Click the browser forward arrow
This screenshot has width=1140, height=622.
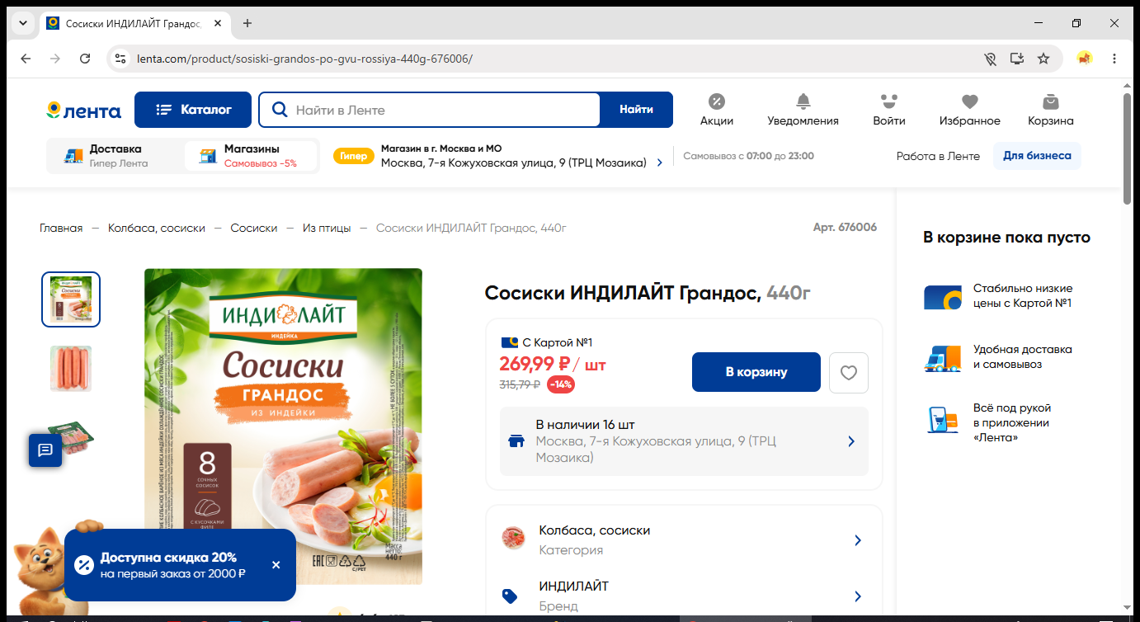click(x=55, y=59)
